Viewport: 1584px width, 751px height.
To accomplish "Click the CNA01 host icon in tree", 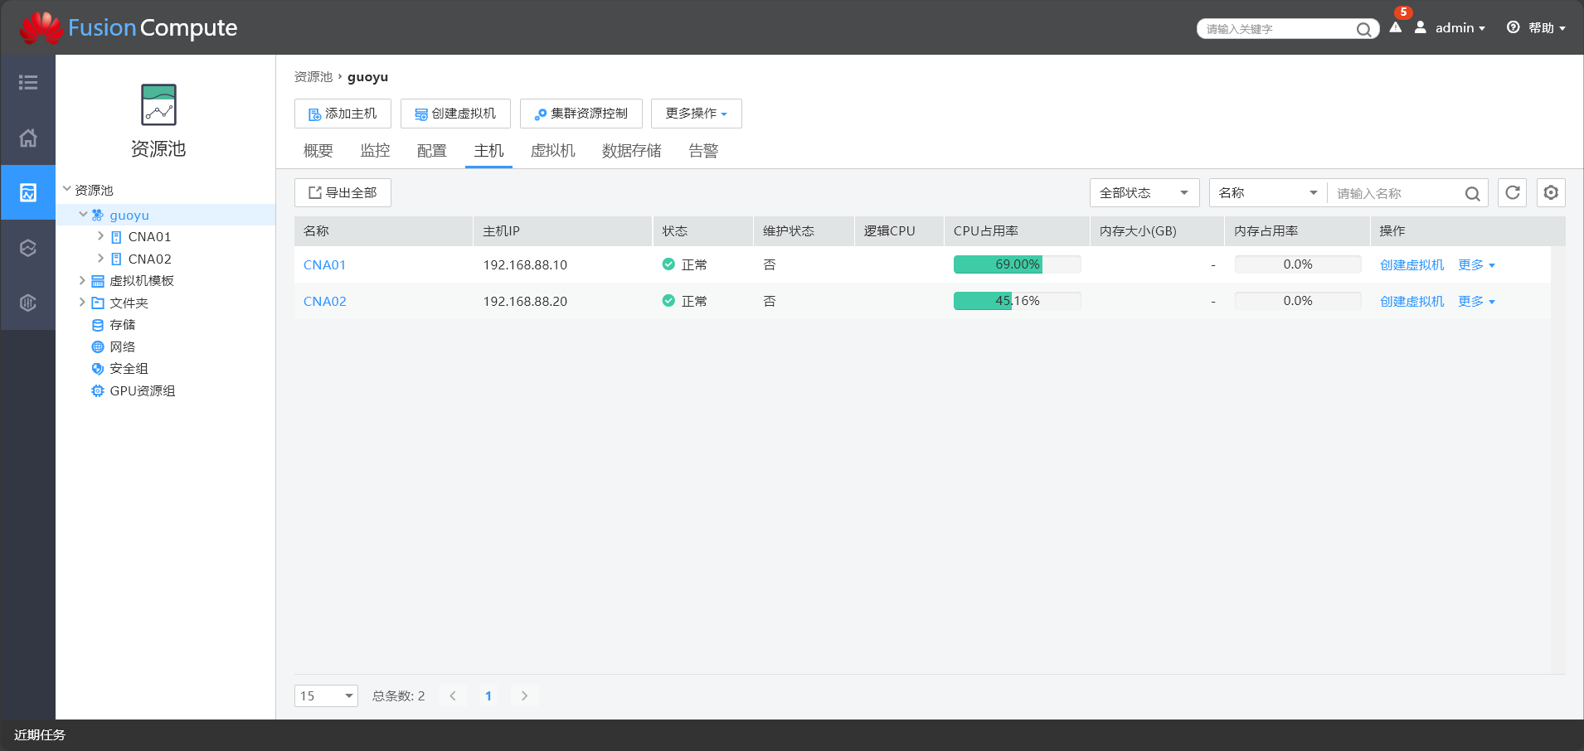I will click(116, 237).
